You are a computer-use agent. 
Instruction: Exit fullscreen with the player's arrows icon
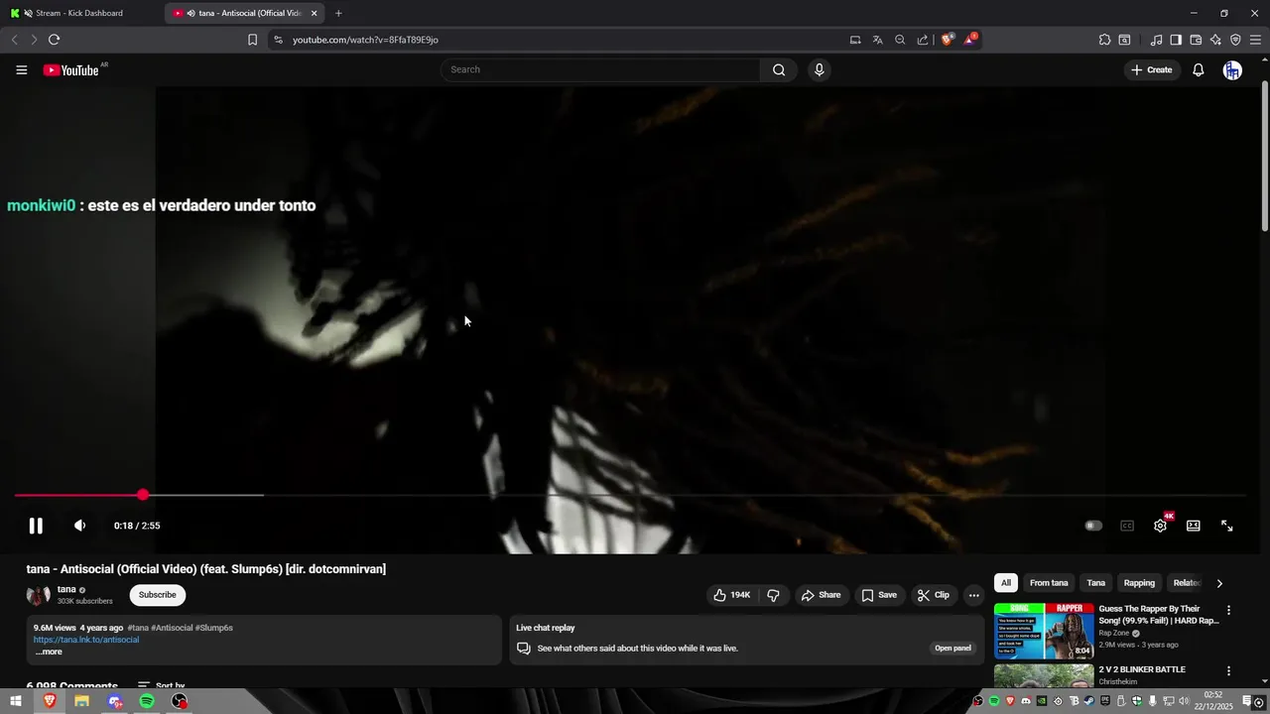(x=1226, y=526)
